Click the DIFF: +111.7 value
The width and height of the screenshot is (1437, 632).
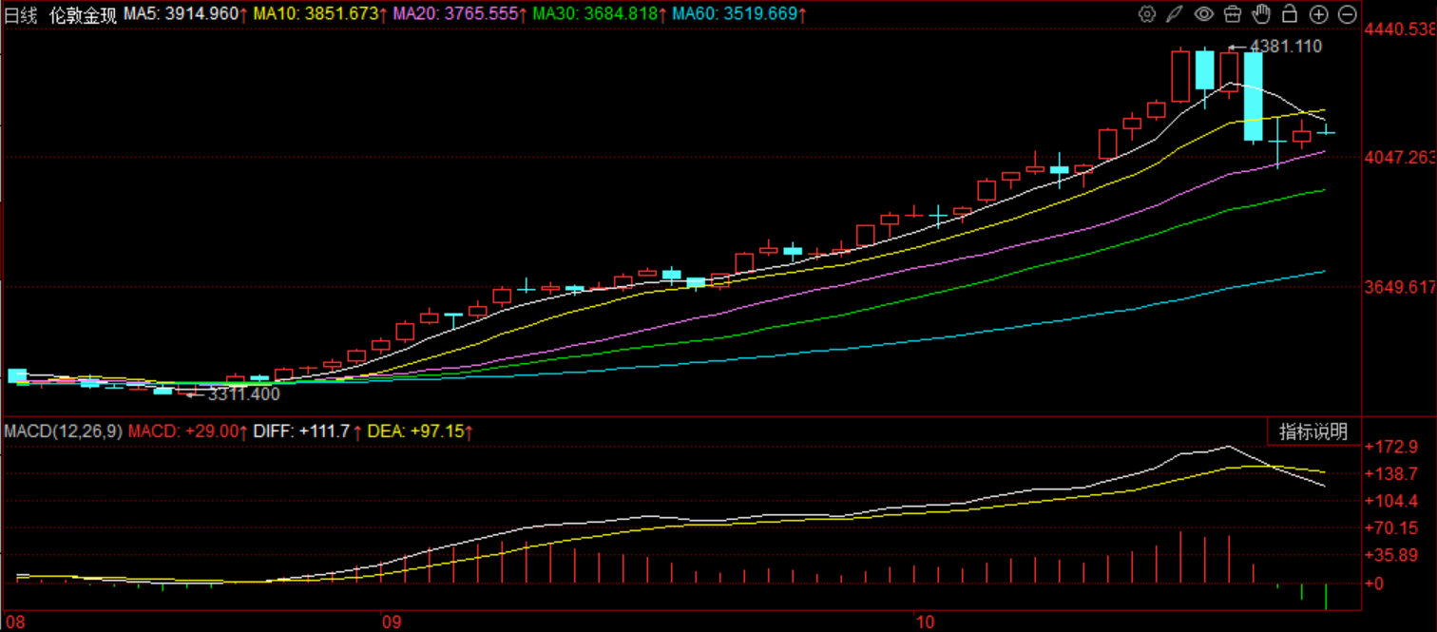tap(307, 431)
